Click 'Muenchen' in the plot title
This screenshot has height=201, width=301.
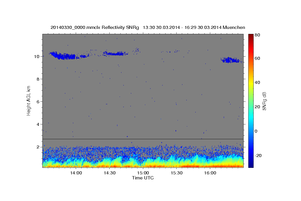(x=234, y=27)
